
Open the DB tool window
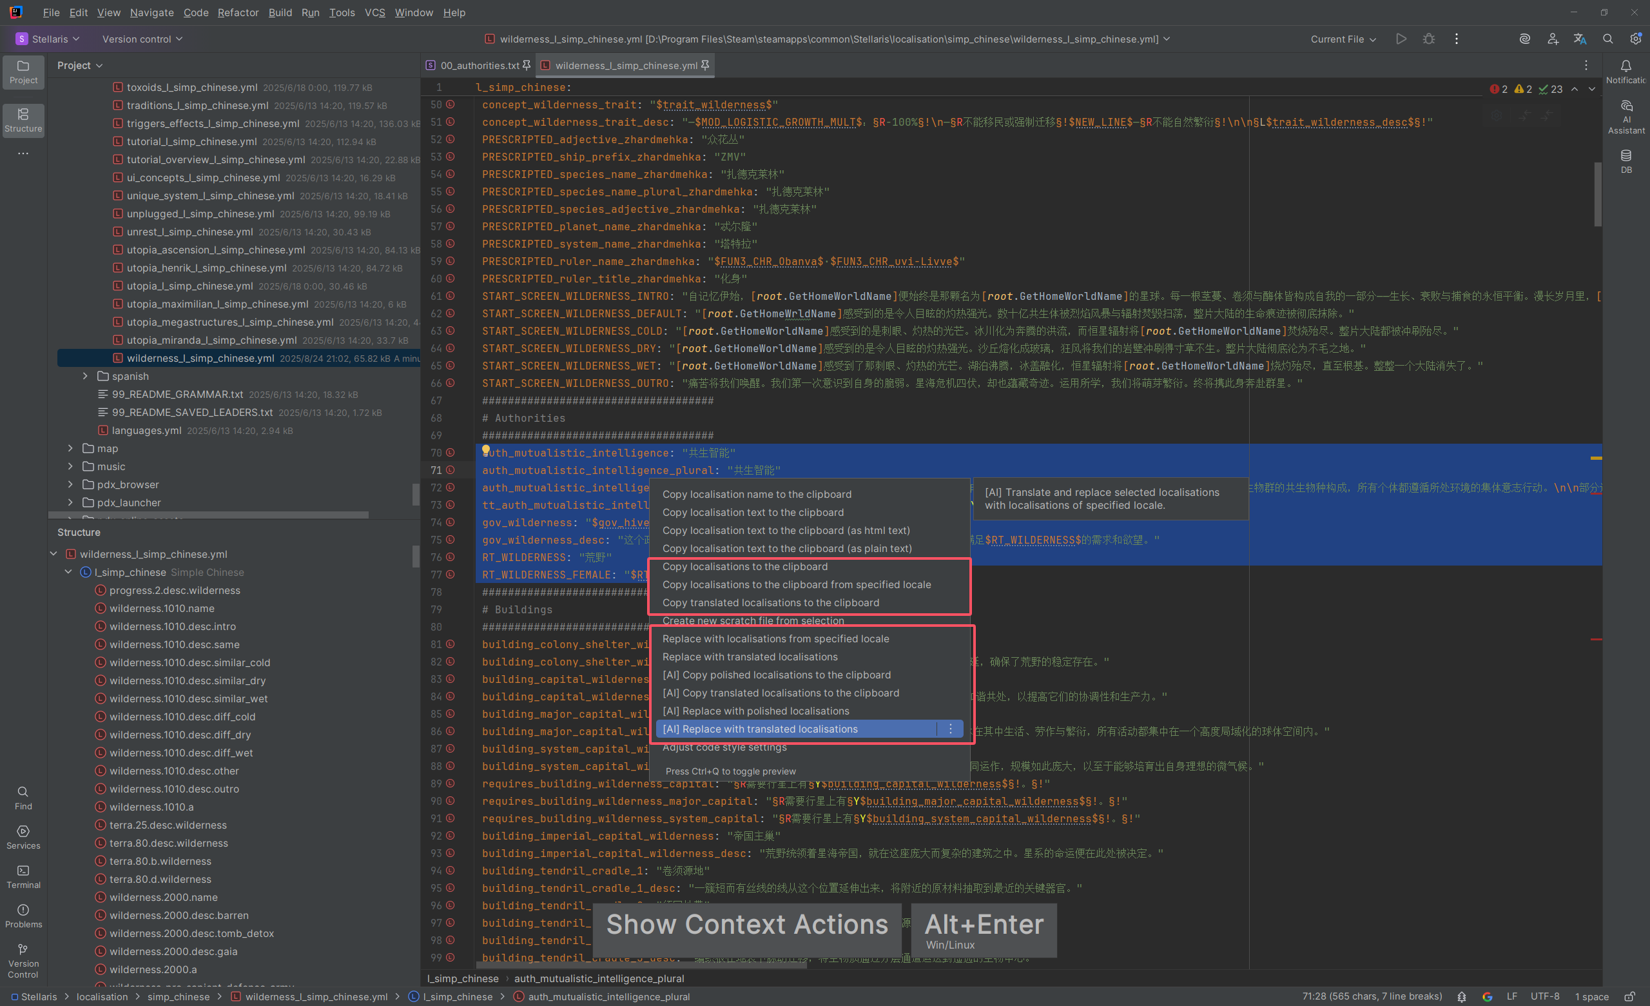point(1626,161)
